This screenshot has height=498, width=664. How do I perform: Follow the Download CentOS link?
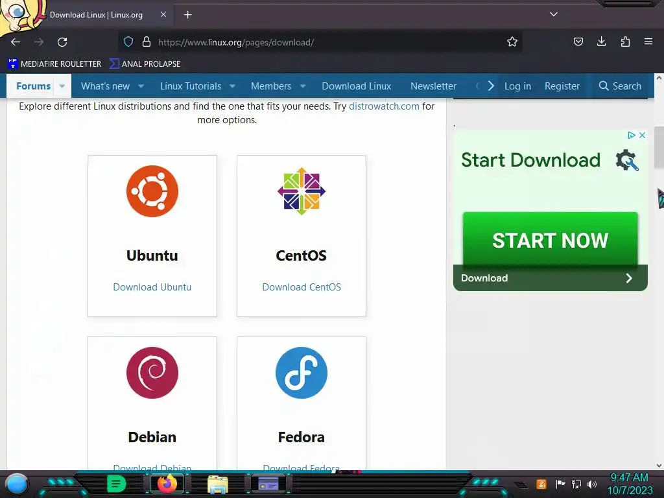coord(302,287)
